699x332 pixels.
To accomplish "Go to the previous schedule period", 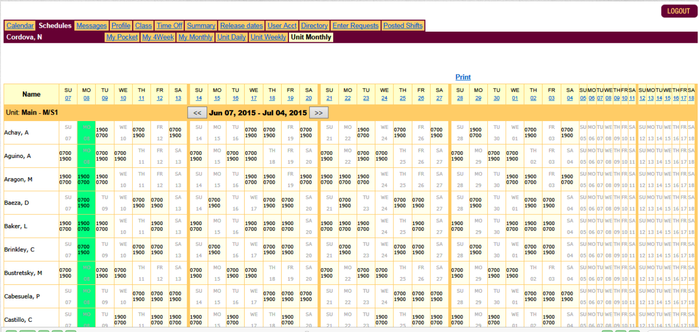I will point(197,112).
